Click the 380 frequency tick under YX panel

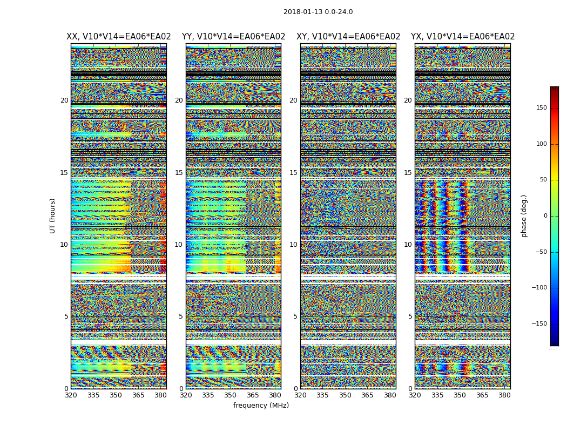tap(504, 395)
